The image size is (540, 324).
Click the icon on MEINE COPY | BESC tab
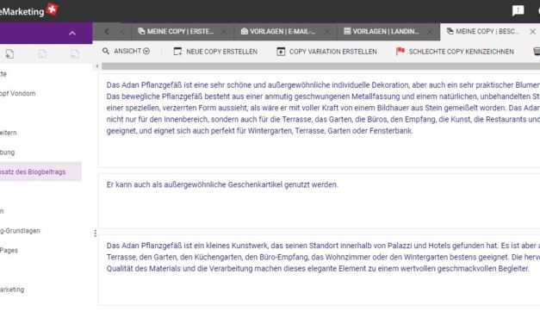click(450, 31)
